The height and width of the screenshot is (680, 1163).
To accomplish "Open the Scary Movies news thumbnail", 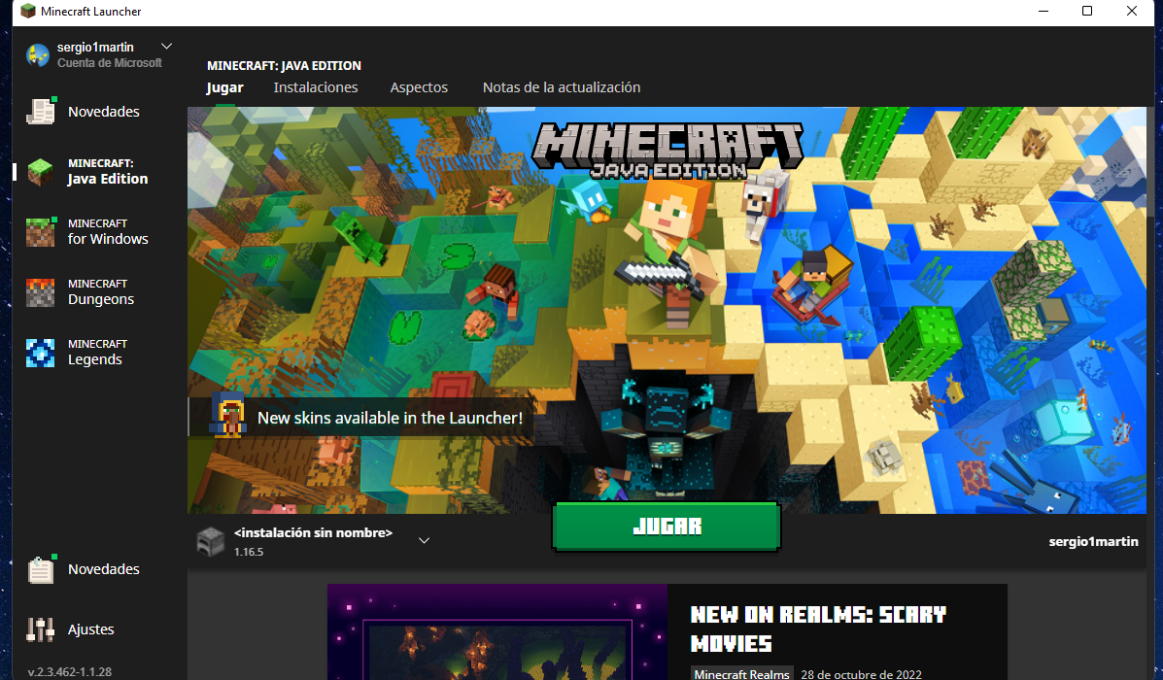I will (x=496, y=631).
